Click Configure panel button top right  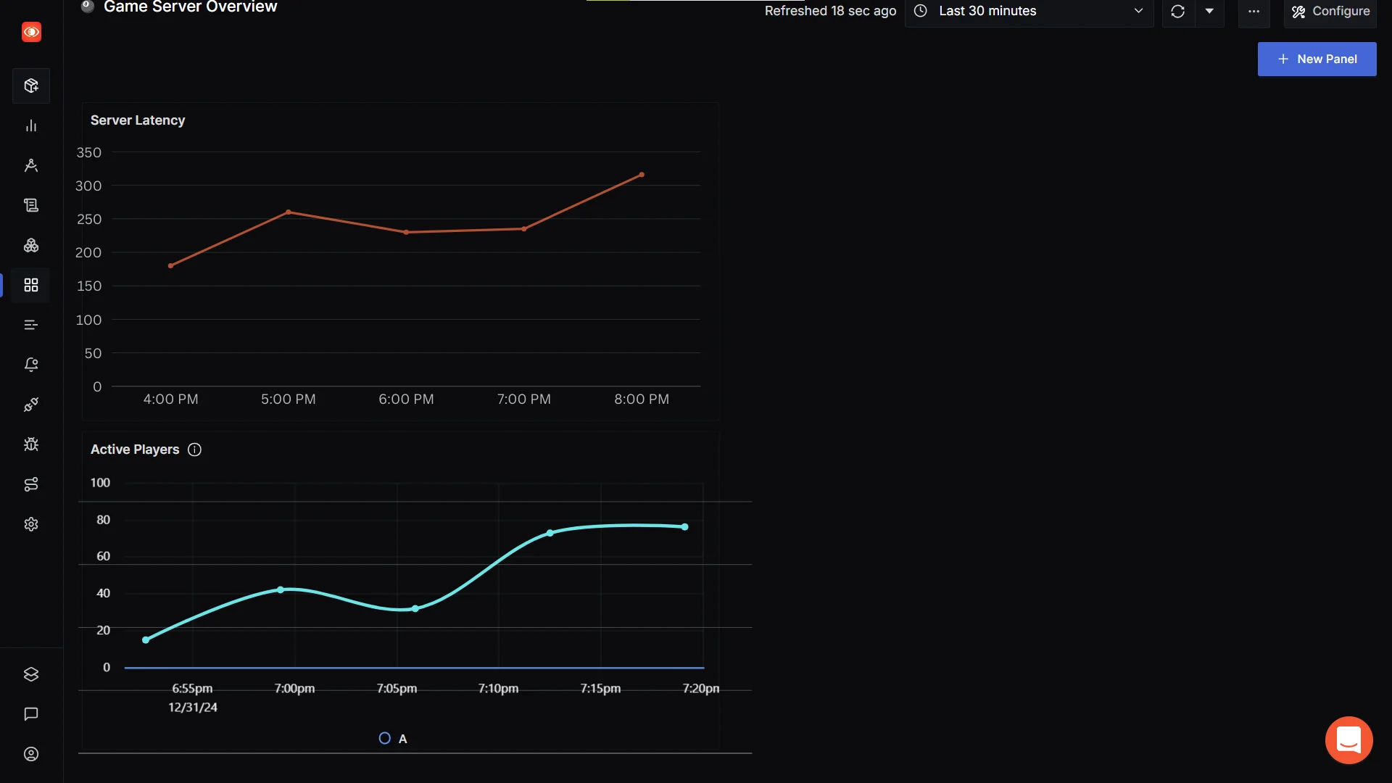[x=1330, y=11]
